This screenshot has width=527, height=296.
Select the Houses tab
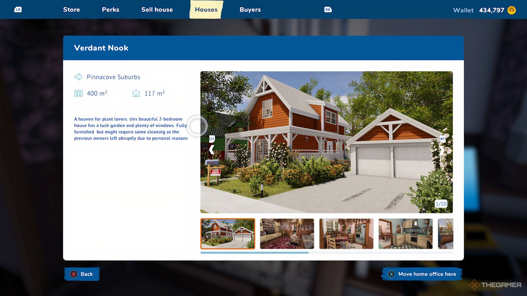[206, 9]
